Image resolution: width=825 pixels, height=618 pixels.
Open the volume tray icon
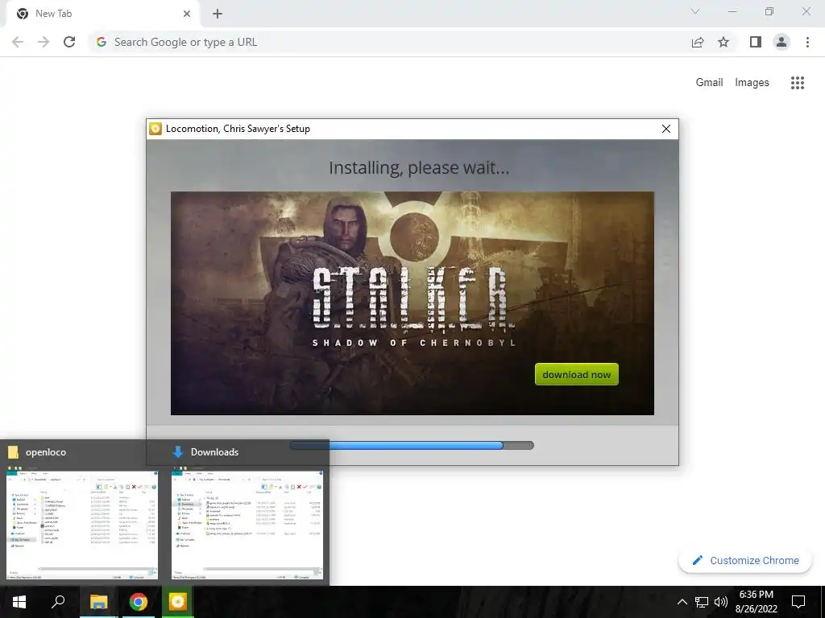(x=721, y=602)
